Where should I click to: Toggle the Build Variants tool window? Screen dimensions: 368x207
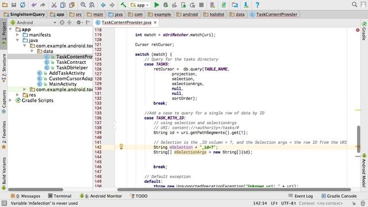click(x=4, y=174)
